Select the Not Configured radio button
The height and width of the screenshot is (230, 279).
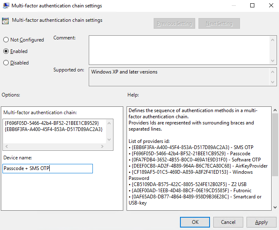click(6, 40)
